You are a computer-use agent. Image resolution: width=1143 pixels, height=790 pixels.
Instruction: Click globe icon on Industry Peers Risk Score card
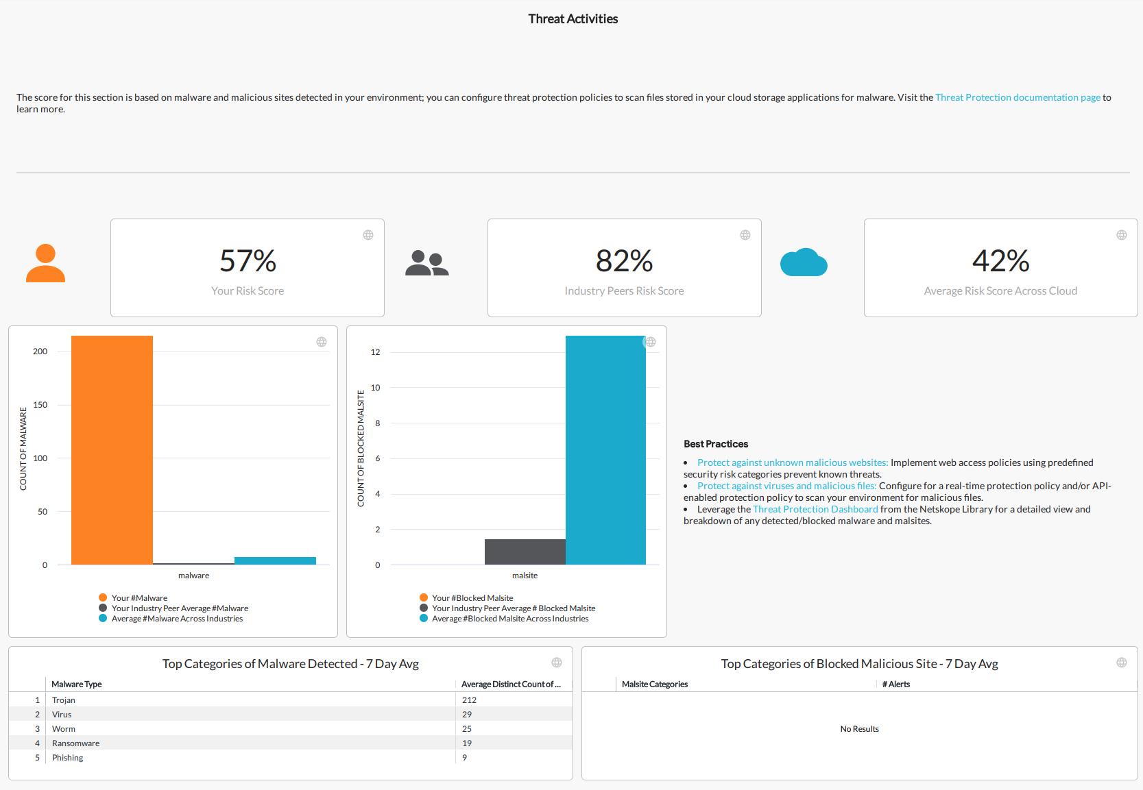pos(745,235)
